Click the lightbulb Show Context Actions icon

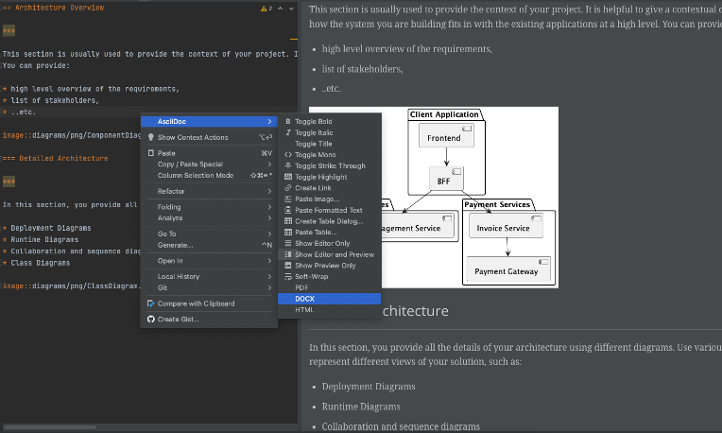click(150, 137)
